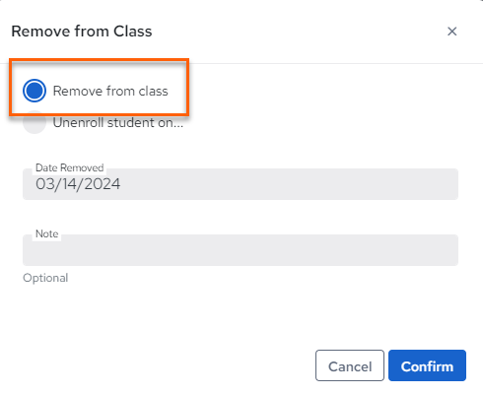Click the Date Removed field label
This screenshot has height=395, width=483.
(70, 167)
